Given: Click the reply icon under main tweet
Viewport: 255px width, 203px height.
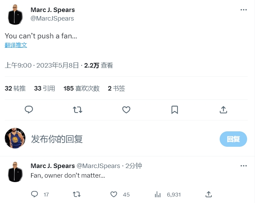Looking at the screenshot, I should [x=29, y=109].
